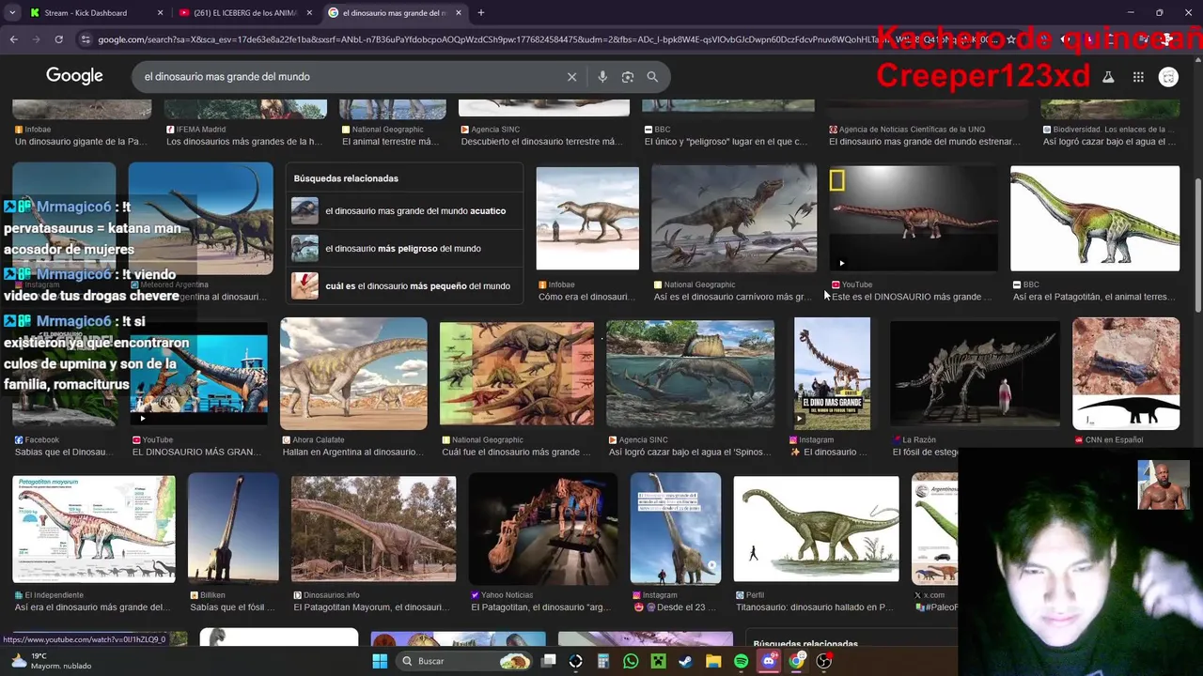This screenshot has width=1203, height=676.
Task: Open Steam from taskbar
Action: click(x=685, y=661)
